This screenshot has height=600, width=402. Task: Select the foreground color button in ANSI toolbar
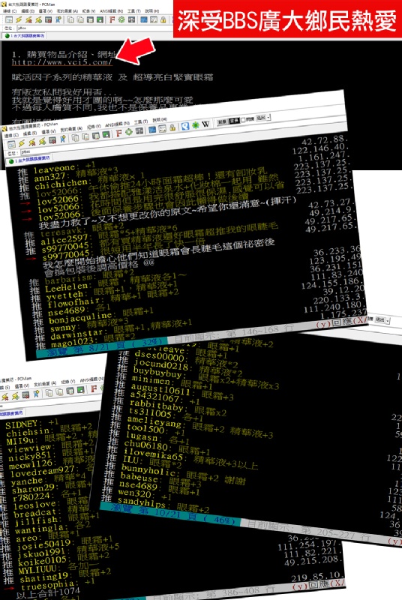222,121
